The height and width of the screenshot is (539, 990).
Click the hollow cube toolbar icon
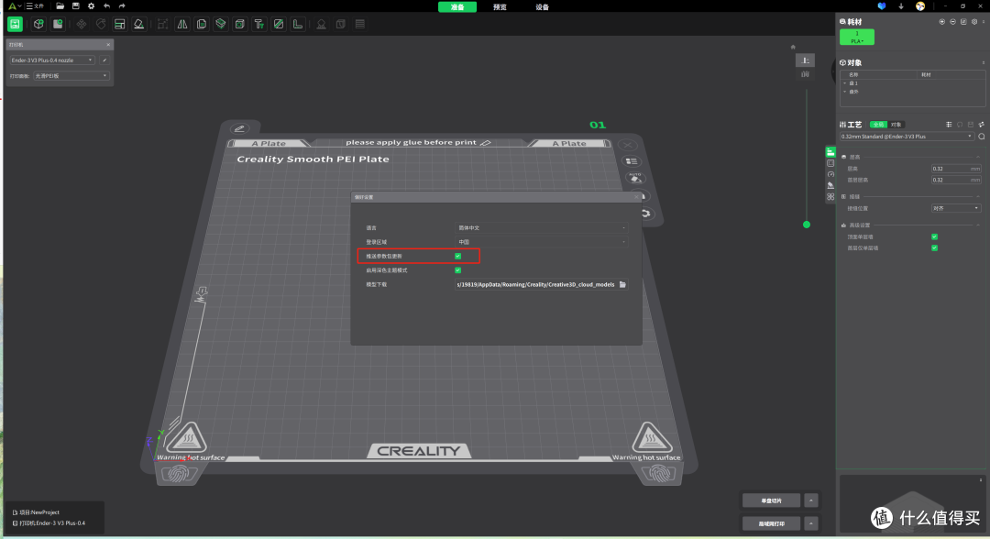(x=240, y=24)
